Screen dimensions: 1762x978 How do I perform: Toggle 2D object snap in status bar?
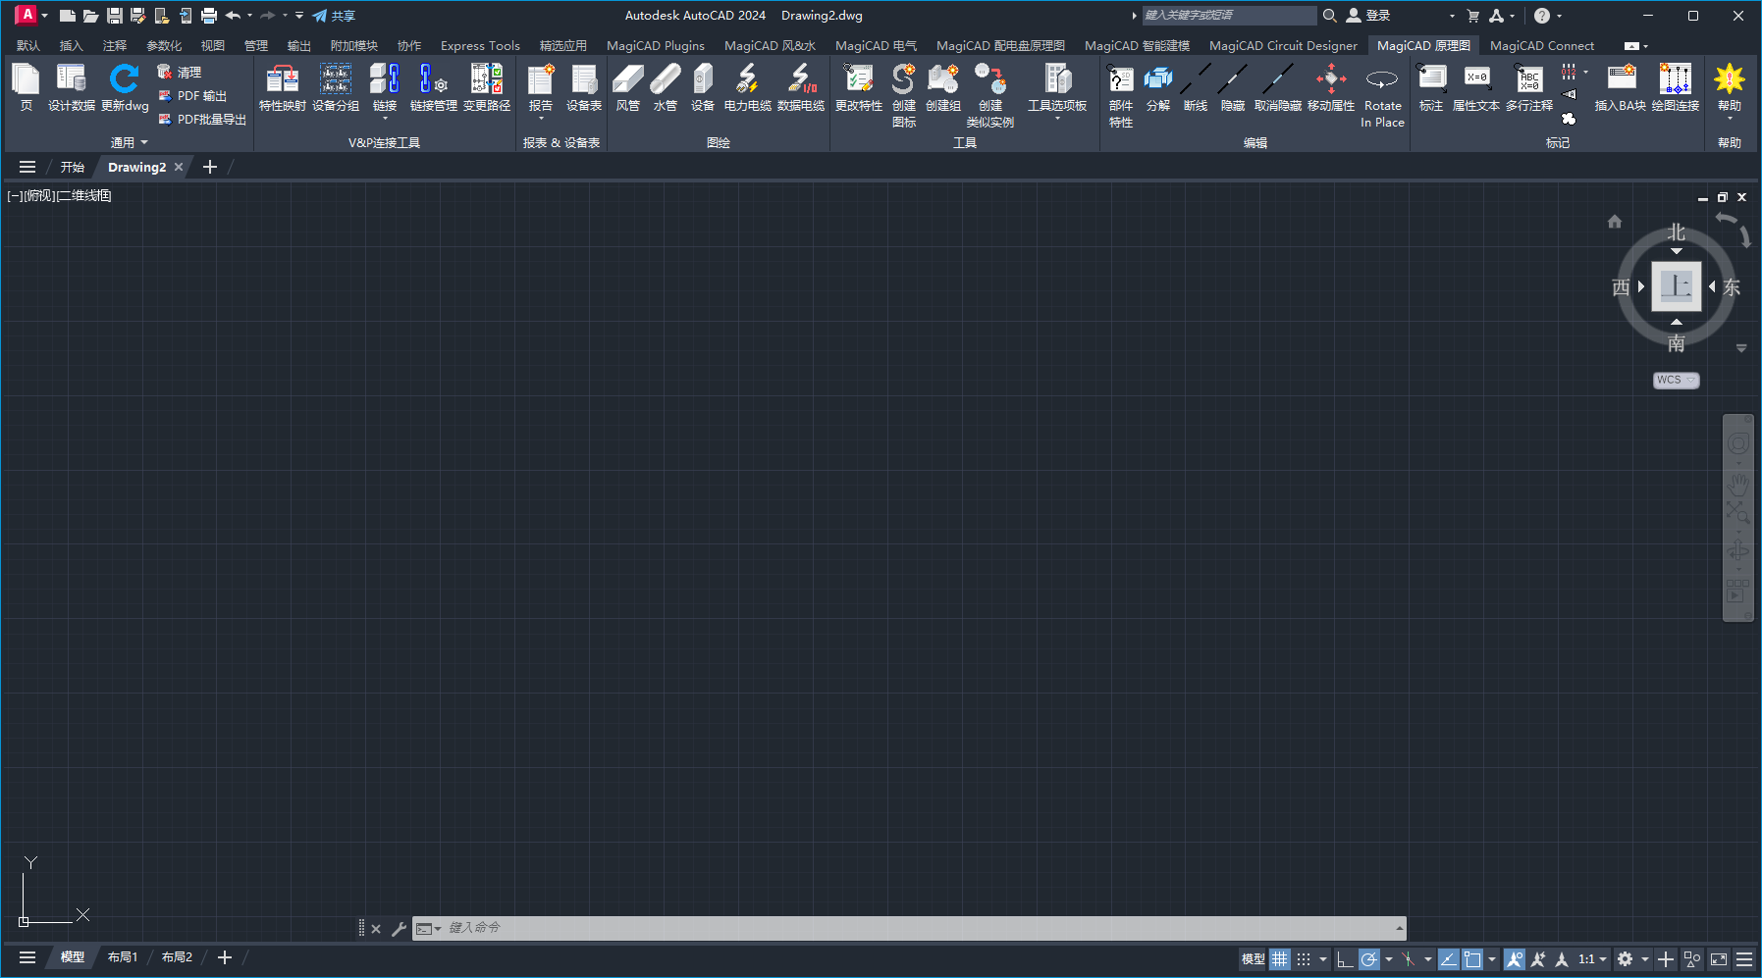coord(1472,959)
